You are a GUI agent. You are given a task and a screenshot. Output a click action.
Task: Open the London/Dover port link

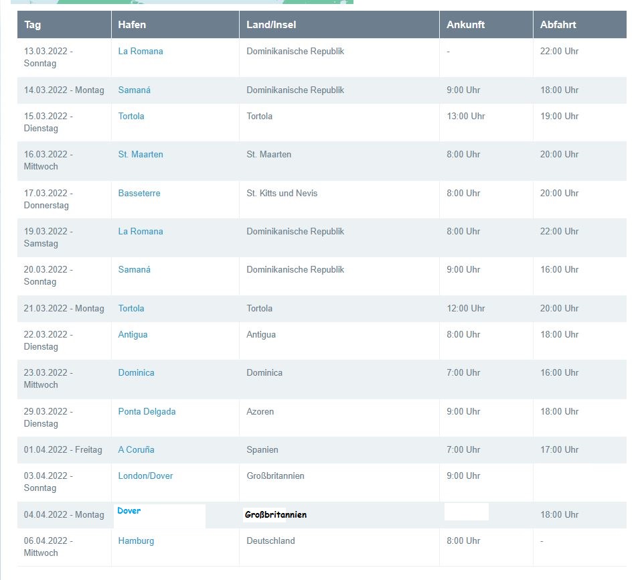point(146,476)
